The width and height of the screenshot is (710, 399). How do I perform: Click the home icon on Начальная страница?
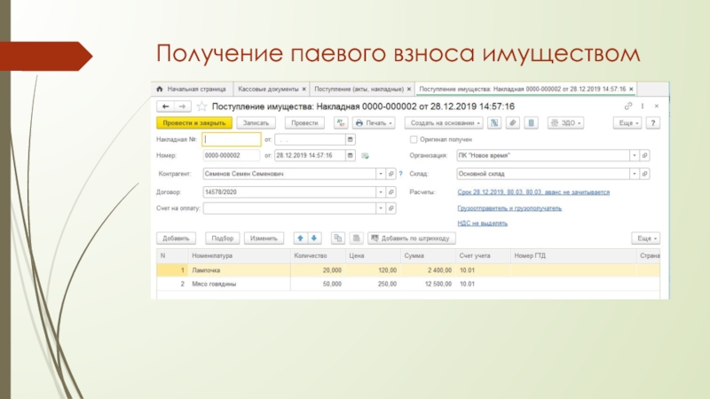(x=161, y=90)
